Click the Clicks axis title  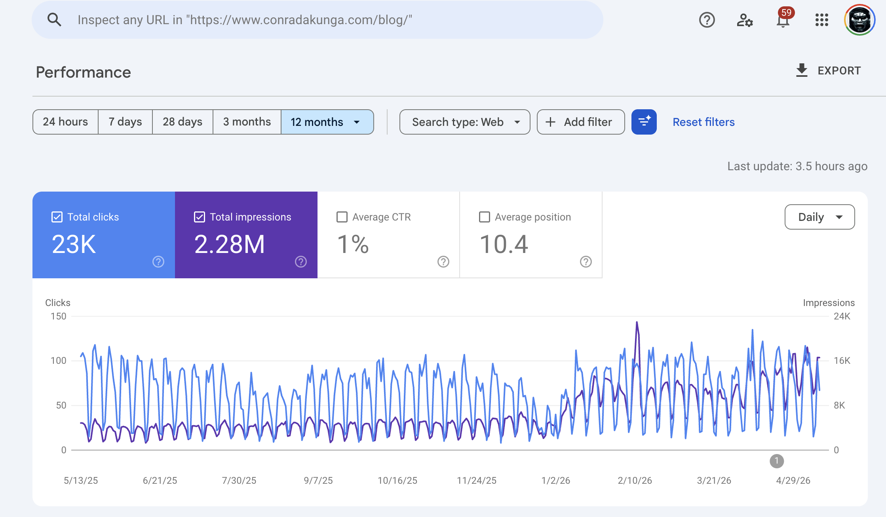58,303
